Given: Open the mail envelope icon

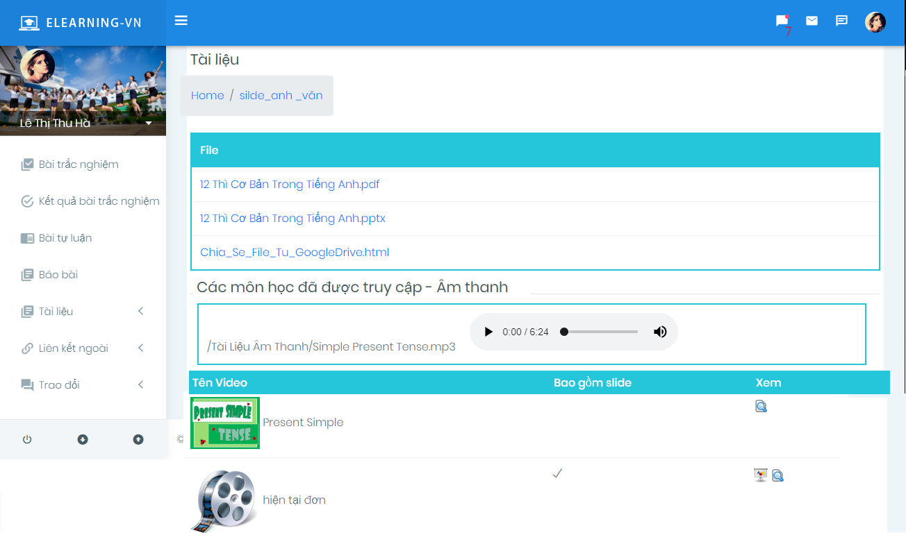Looking at the screenshot, I should [x=812, y=21].
